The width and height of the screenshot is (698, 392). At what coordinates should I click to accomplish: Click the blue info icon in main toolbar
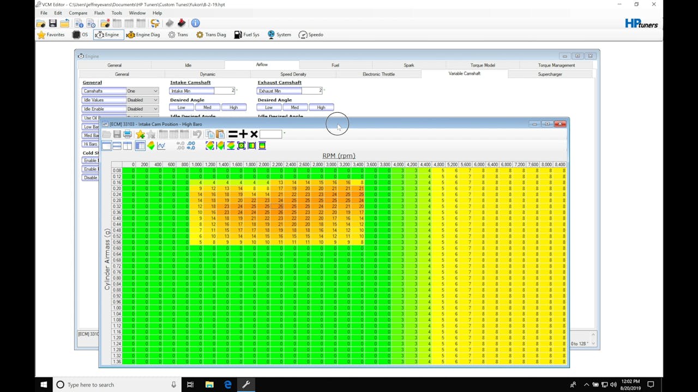click(x=195, y=23)
